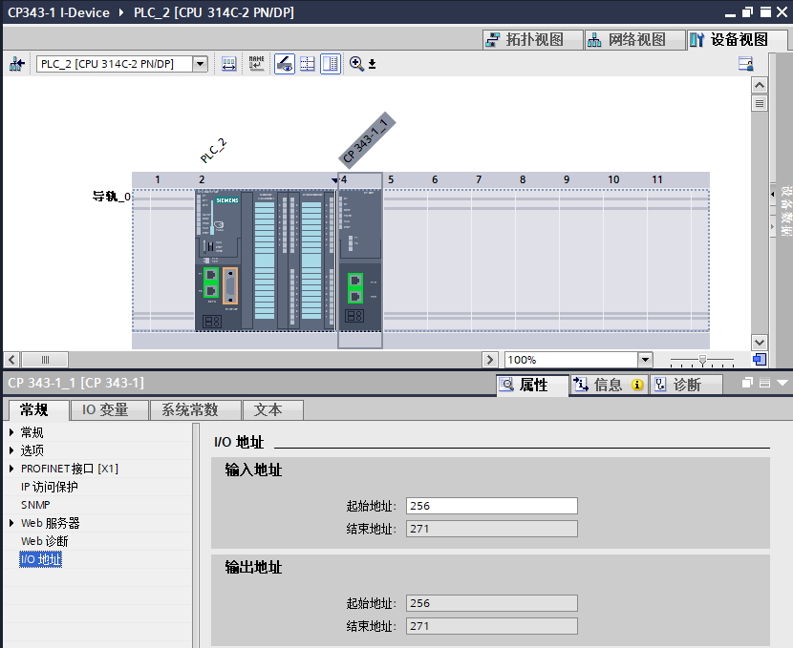Screen dimensions: 793x648
Task: Toggle the split panel layout icon
Action: 331,64
